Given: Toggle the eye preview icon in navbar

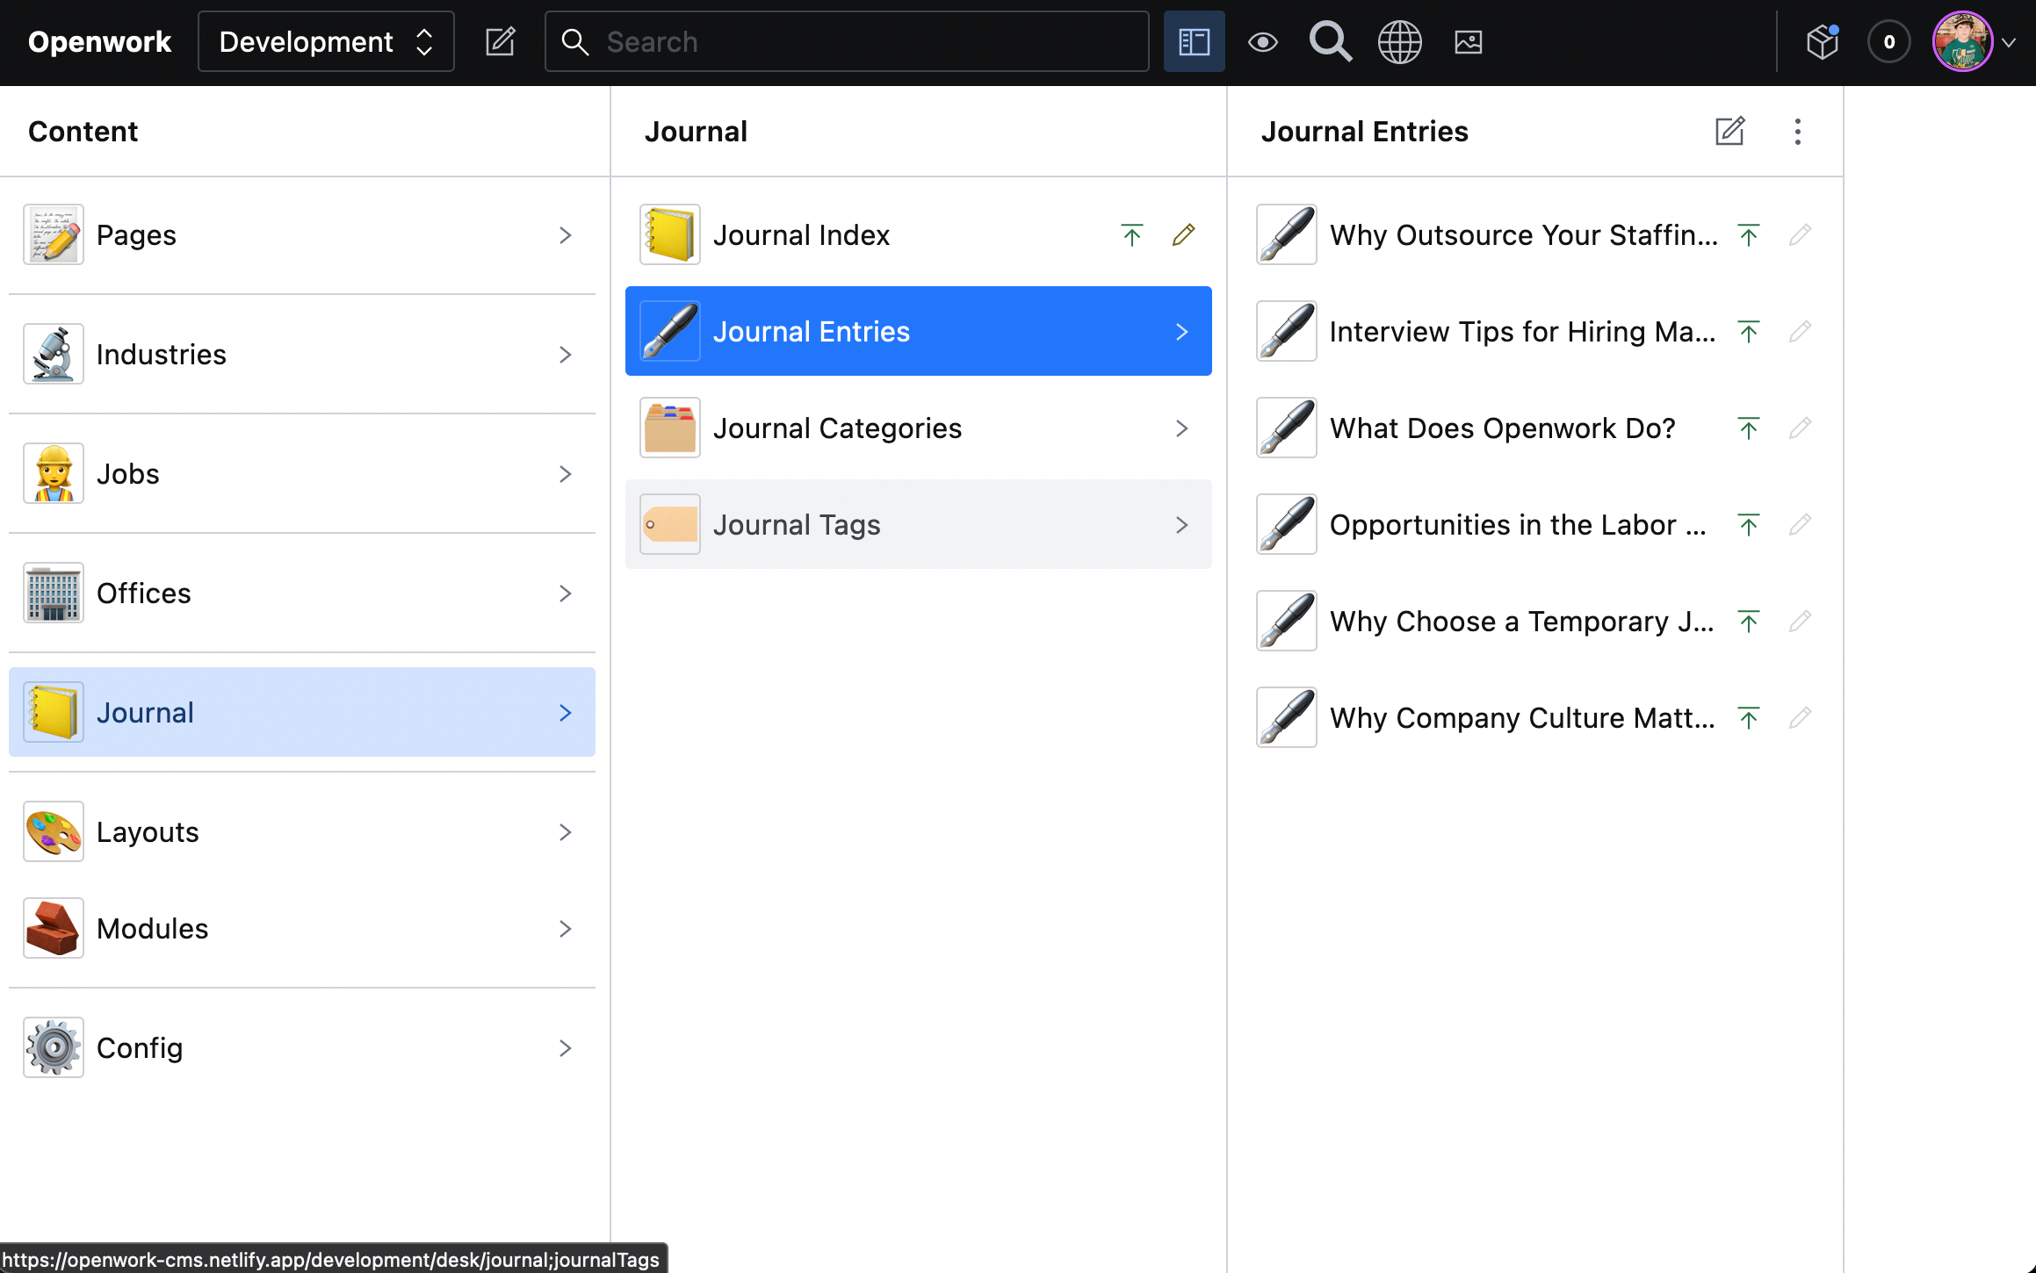Looking at the screenshot, I should tap(1262, 41).
